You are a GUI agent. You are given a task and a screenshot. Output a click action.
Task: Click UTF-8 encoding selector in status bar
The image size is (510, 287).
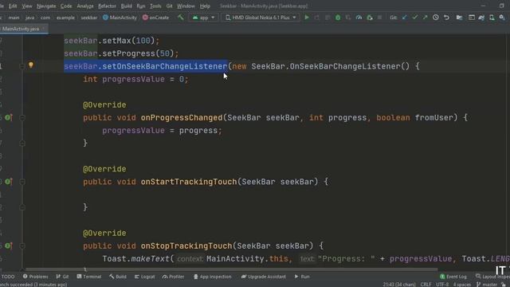pyautogui.click(x=442, y=285)
